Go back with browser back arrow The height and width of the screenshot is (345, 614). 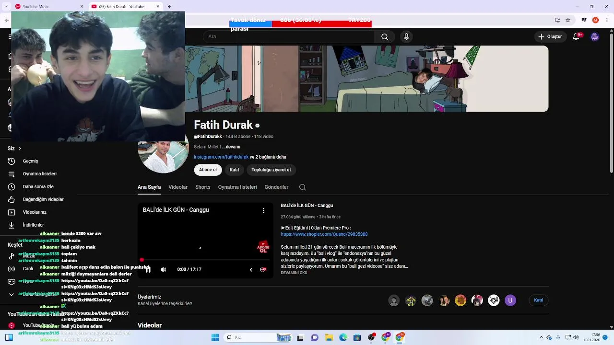pyautogui.click(x=7, y=20)
